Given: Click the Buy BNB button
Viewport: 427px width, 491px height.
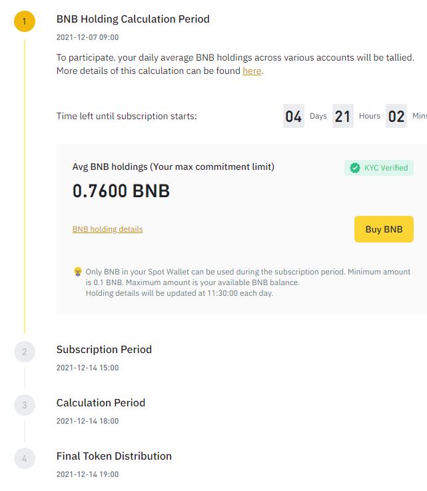Looking at the screenshot, I should click(x=384, y=229).
